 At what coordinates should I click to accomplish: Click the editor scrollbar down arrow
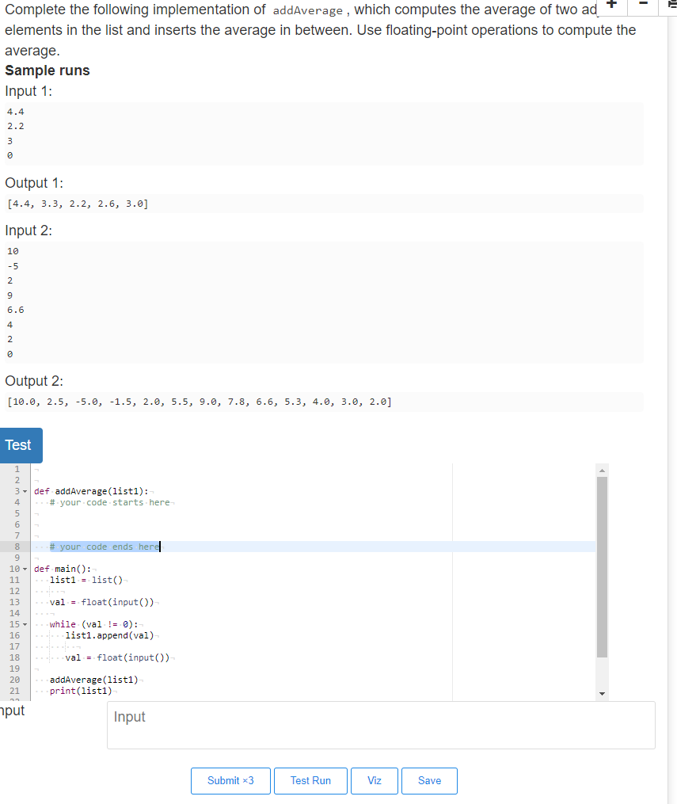click(x=603, y=692)
